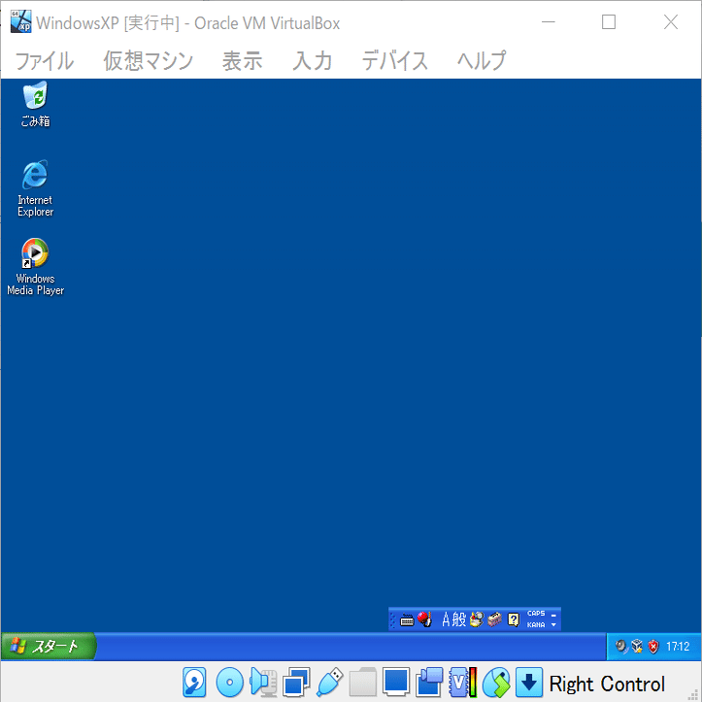Viewport: 702px width, 702px height.
Task: Click the network adapter indicator
Action: (x=296, y=683)
